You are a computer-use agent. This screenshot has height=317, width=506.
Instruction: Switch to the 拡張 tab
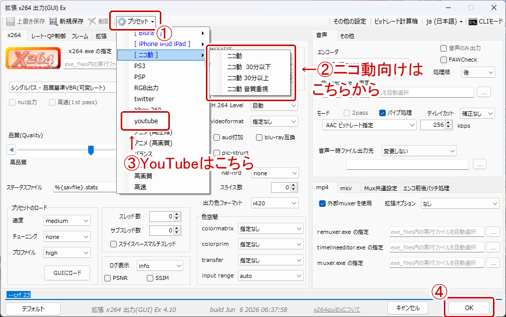(101, 36)
